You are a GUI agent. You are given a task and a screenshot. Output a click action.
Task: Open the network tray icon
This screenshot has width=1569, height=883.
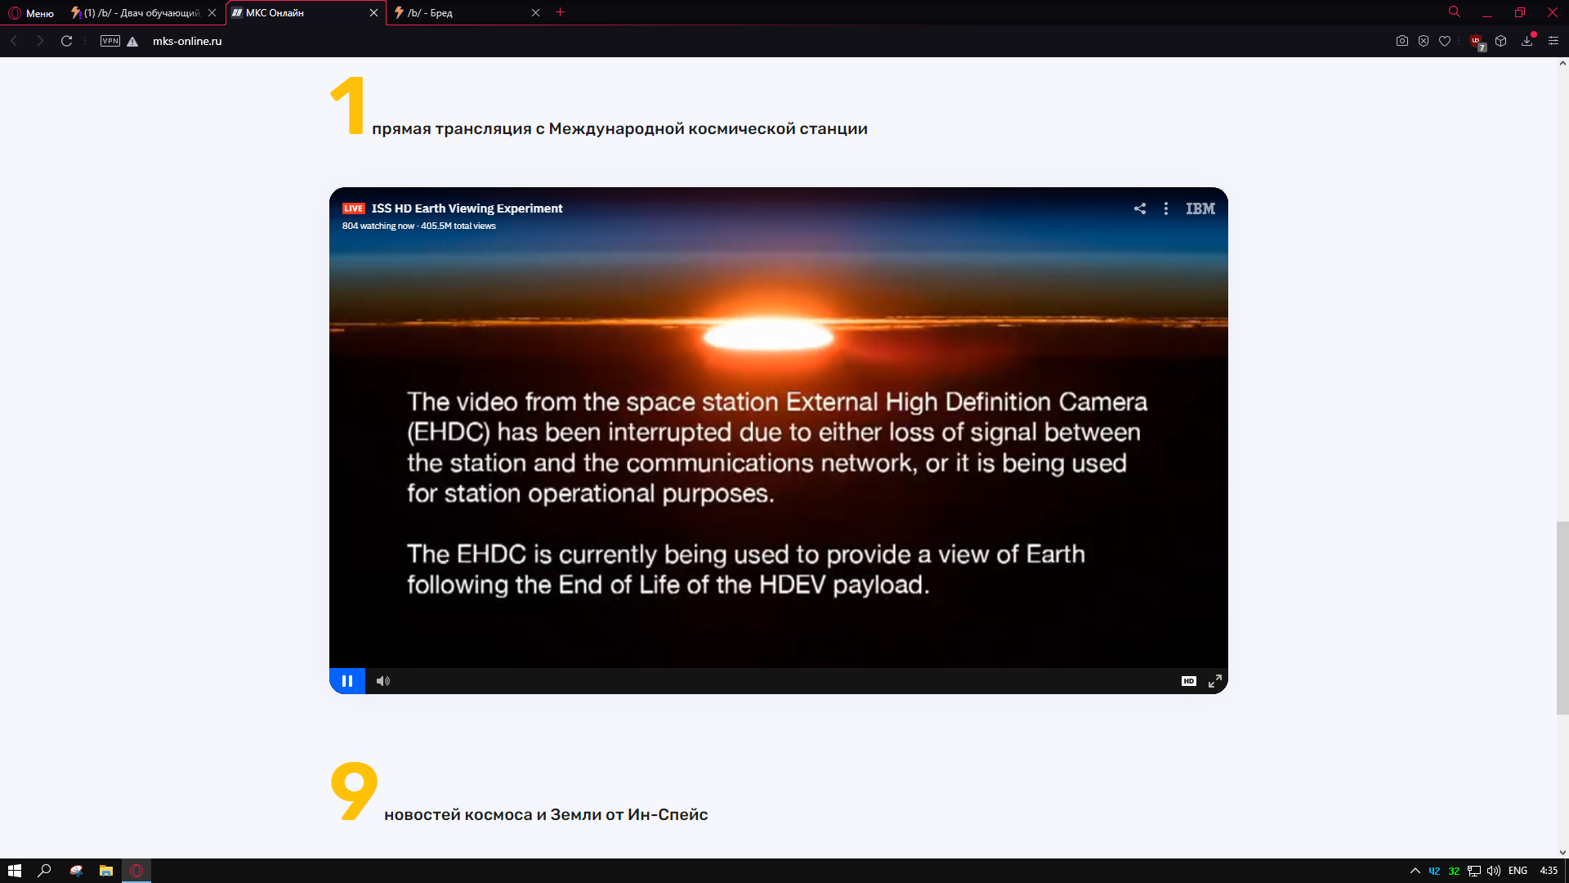pyautogui.click(x=1474, y=871)
